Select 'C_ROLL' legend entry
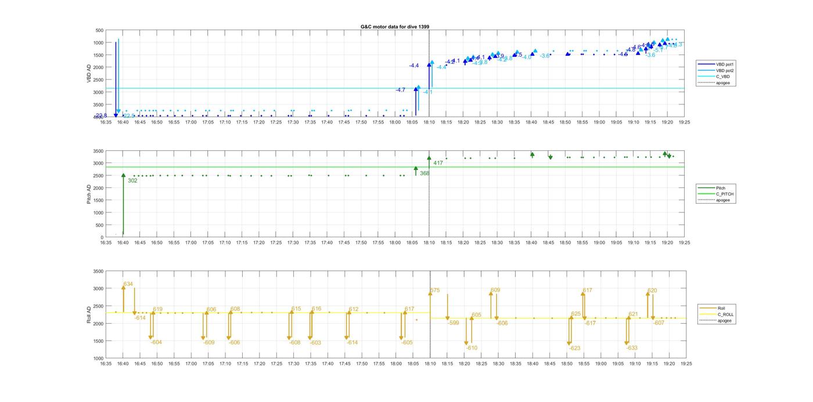813x402 pixels. tap(725, 314)
